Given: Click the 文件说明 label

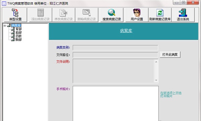Looking at the screenshot, I should pyautogui.click(x=63, y=62).
